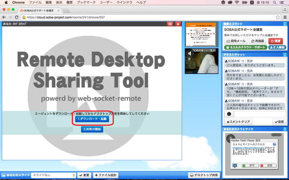Open the 表示 menu
The width and height of the screenshot is (289, 180).
[59, 2]
